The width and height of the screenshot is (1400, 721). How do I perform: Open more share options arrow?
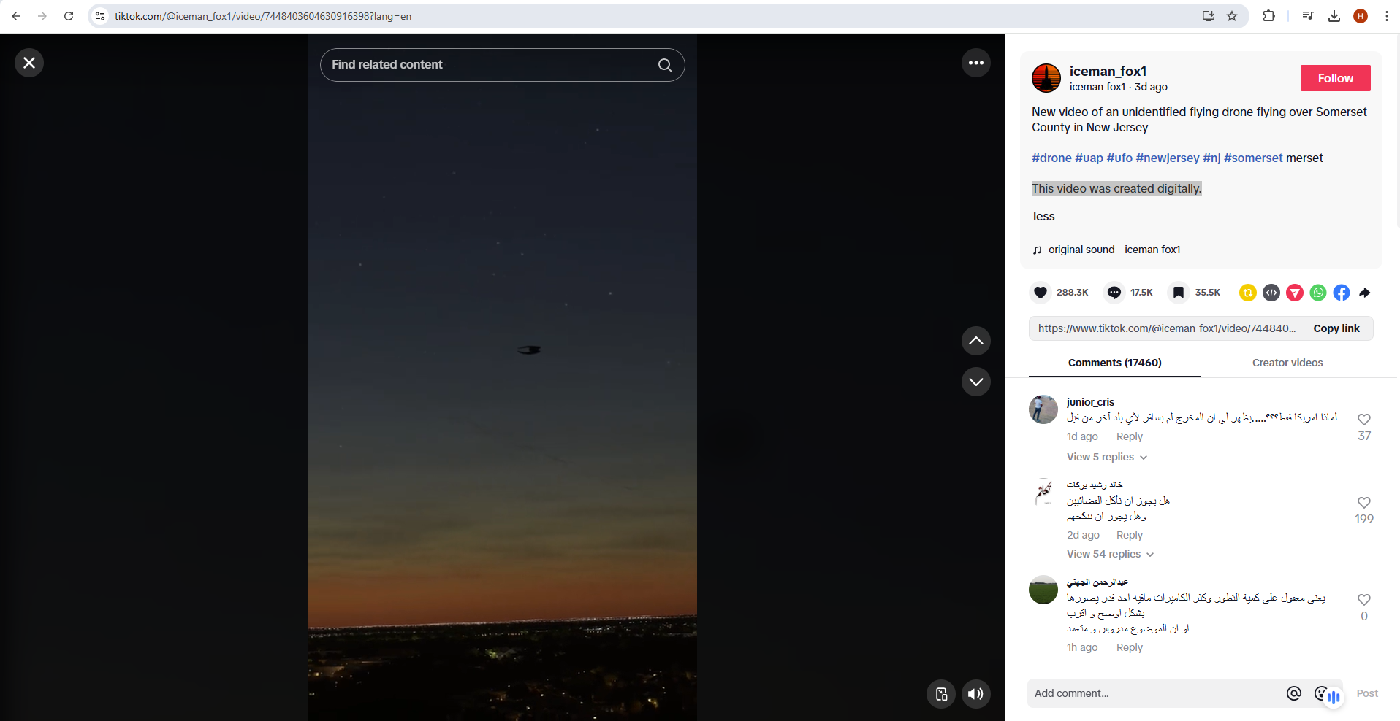point(1364,293)
